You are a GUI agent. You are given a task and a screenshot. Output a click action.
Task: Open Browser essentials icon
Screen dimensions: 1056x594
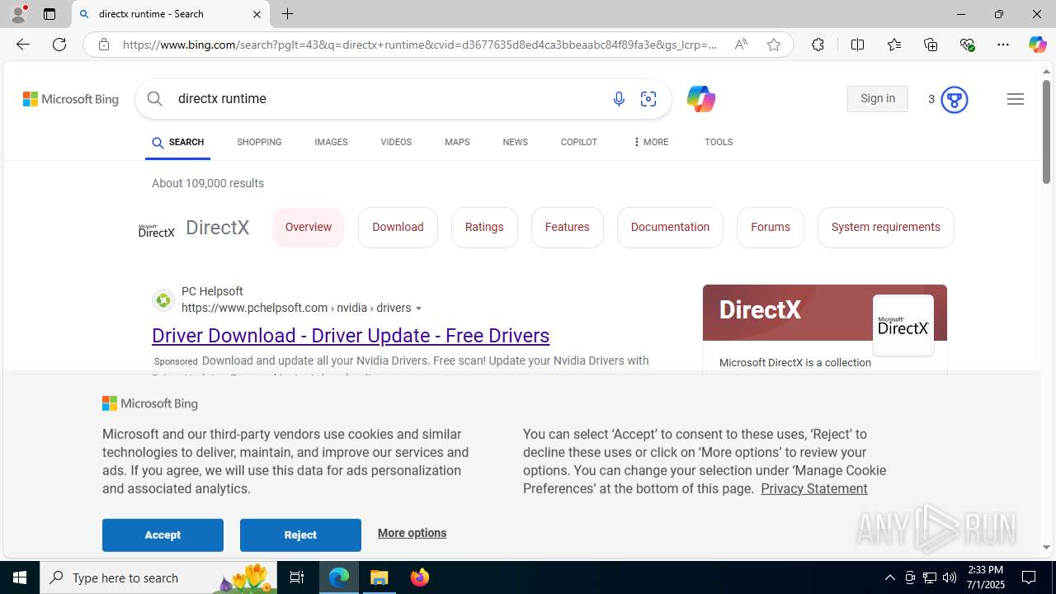(967, 45)
